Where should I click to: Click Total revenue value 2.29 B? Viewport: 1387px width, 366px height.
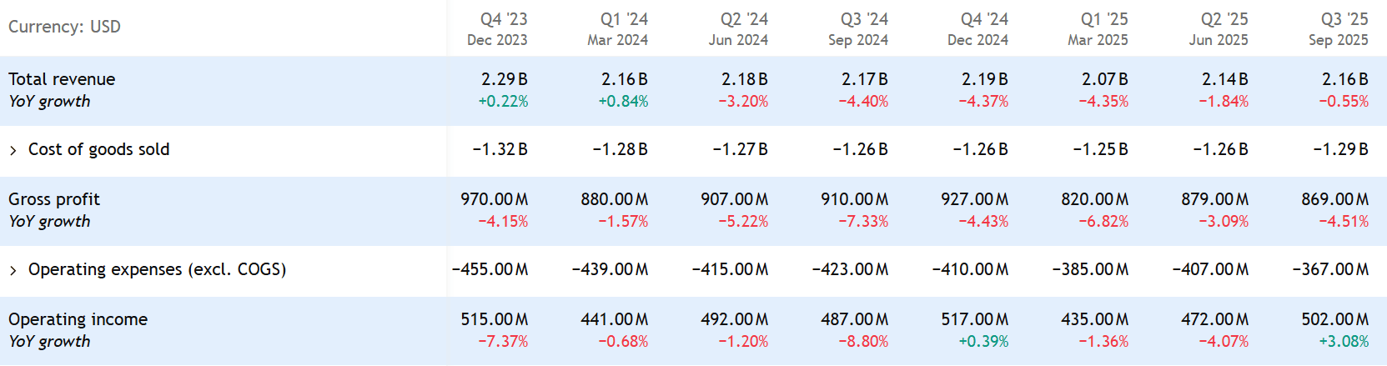click(x=504, y=79)
